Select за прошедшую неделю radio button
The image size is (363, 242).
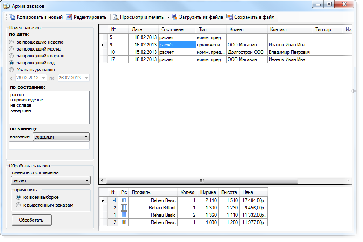(11, 42)
